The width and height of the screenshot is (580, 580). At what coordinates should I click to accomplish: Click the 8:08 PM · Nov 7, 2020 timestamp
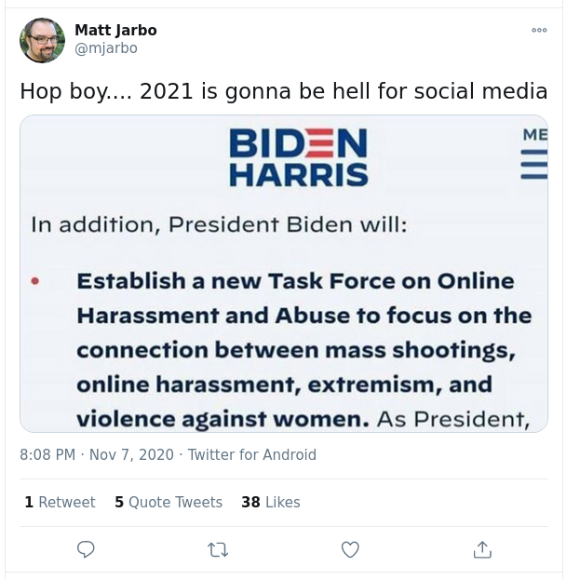tap(97, 454)
